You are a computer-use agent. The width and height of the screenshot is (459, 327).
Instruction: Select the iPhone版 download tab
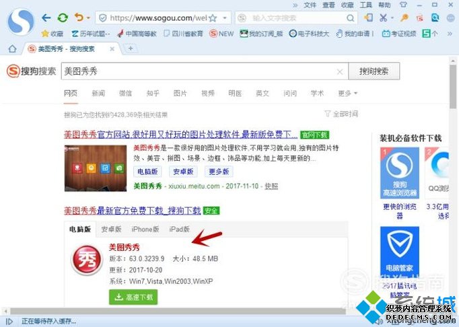point(145,229)
